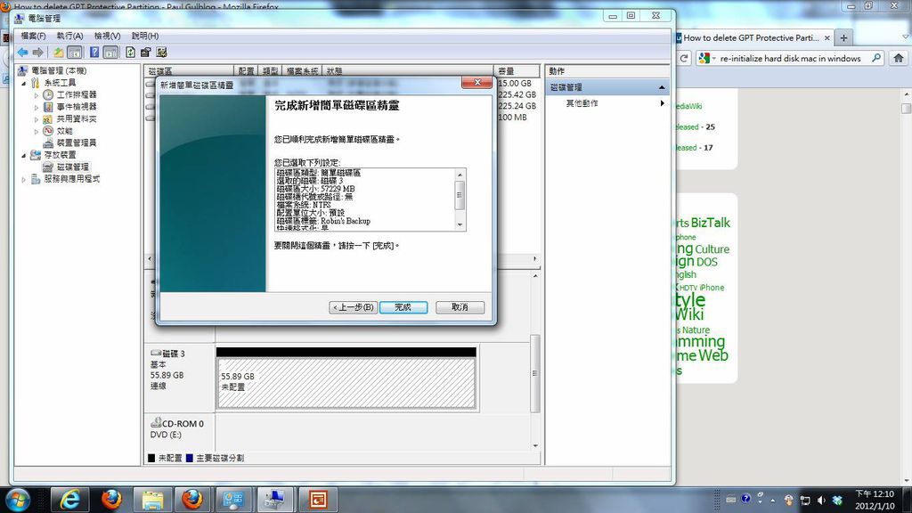
Task: Show hidden tray icons with the small up arrow
Action: [x=773, y=501]
